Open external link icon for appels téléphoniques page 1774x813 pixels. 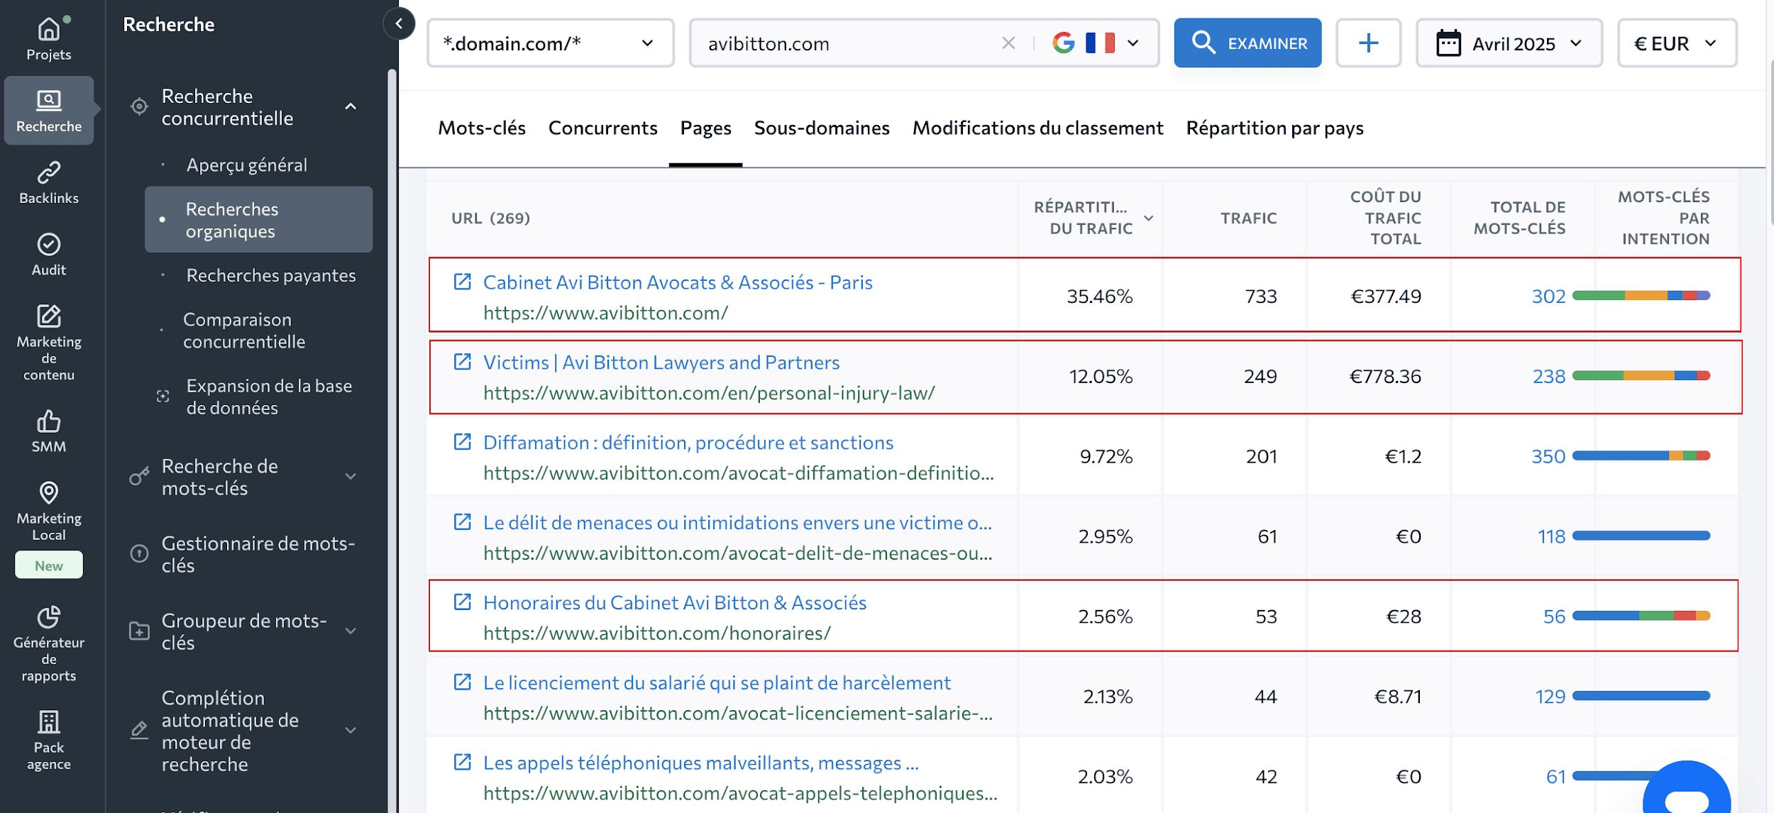pyautogui.click(x=462, y=763)
